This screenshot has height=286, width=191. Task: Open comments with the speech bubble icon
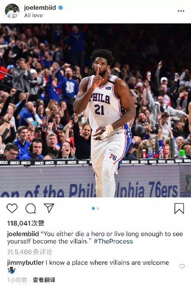(30, 208)
